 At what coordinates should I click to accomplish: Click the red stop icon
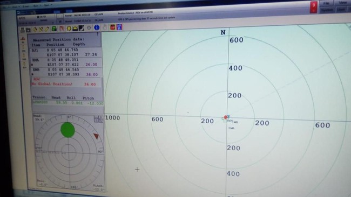112,27
